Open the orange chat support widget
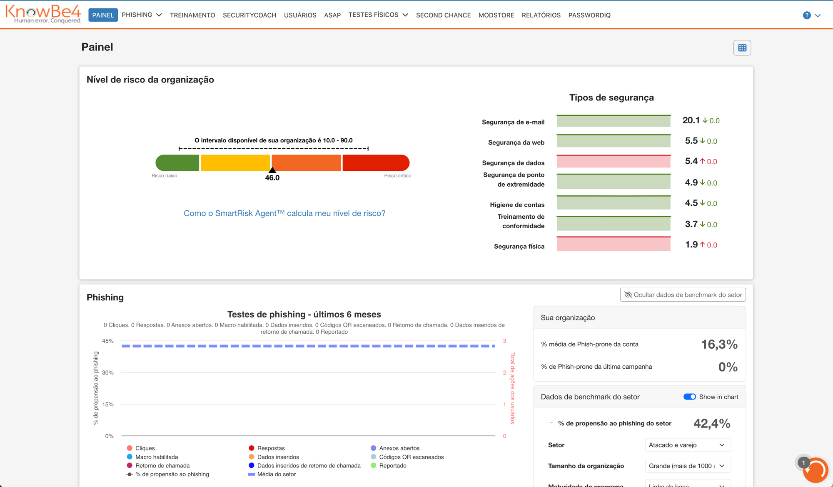The image size is (833, 487). 815,470
